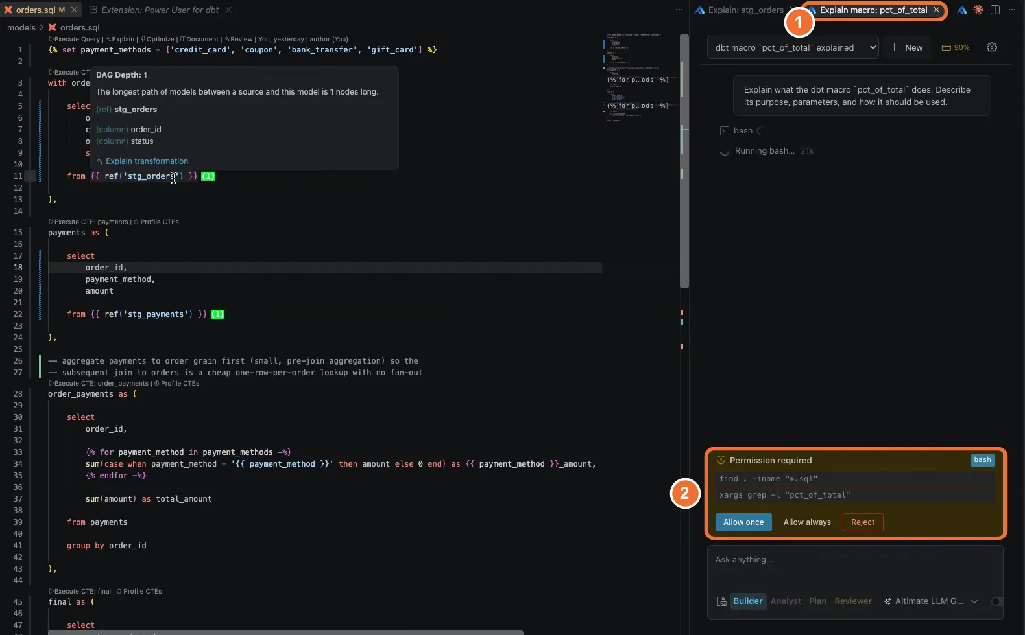
Task: Click the editor's vertical scrollbar thumb
Action: (684, 161)
